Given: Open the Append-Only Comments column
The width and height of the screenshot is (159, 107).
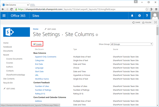Looking at the screenshot, I should 46,57.
